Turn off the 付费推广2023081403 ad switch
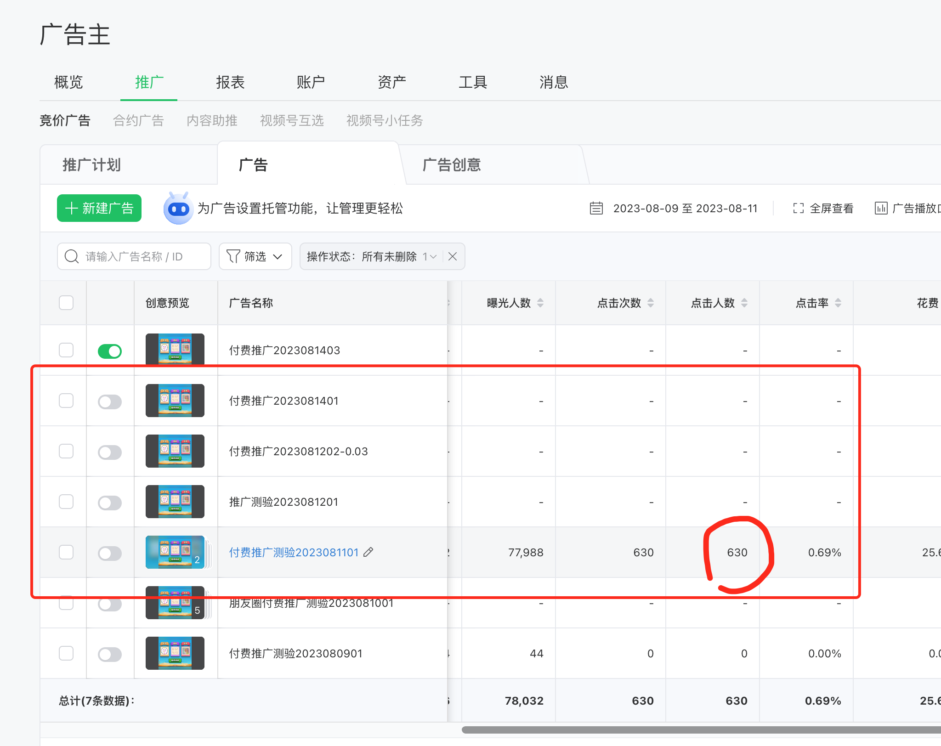This screenshot has height=746, width=941. pos(110,351)
